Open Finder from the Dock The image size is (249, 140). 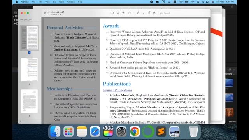coord(55,131)
